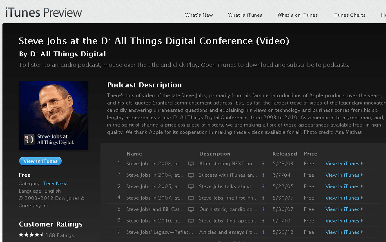Click the 6/1/10 release date
This screenshot has height=242, width=386.
pyautogui.click(x=281, y=221)
